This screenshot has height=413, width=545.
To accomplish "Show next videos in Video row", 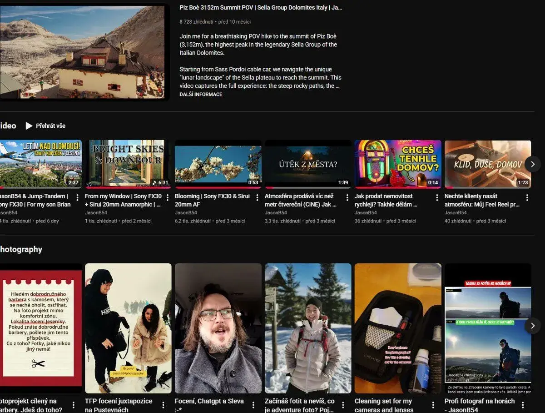I will [x=533, y=164].
